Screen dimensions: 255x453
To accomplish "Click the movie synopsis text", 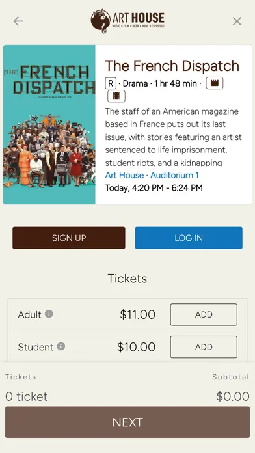I will pyautogui.click(x=173, y=137).
